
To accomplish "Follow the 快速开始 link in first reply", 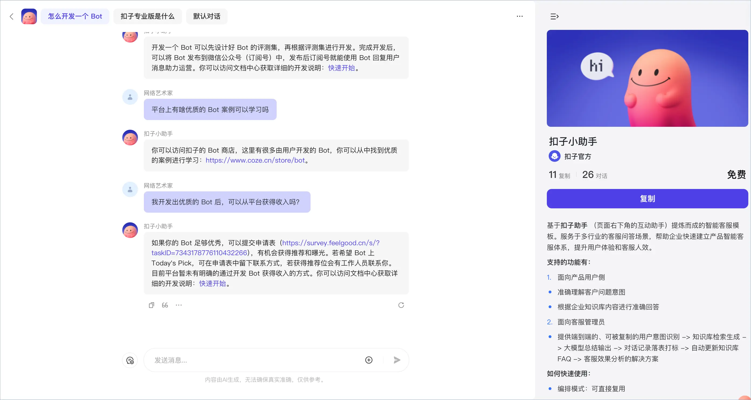I will tap(341, 68).
